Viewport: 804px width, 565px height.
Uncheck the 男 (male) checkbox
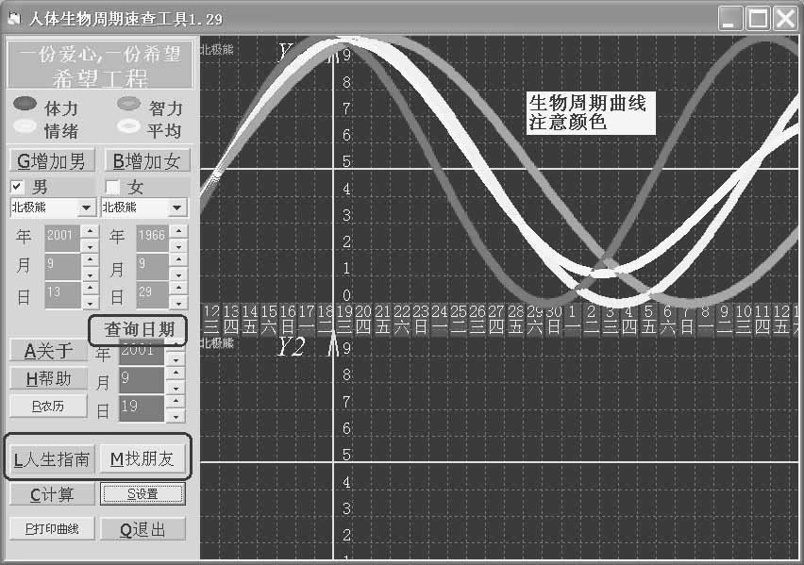pyautogui.click(x=17, y=185)
